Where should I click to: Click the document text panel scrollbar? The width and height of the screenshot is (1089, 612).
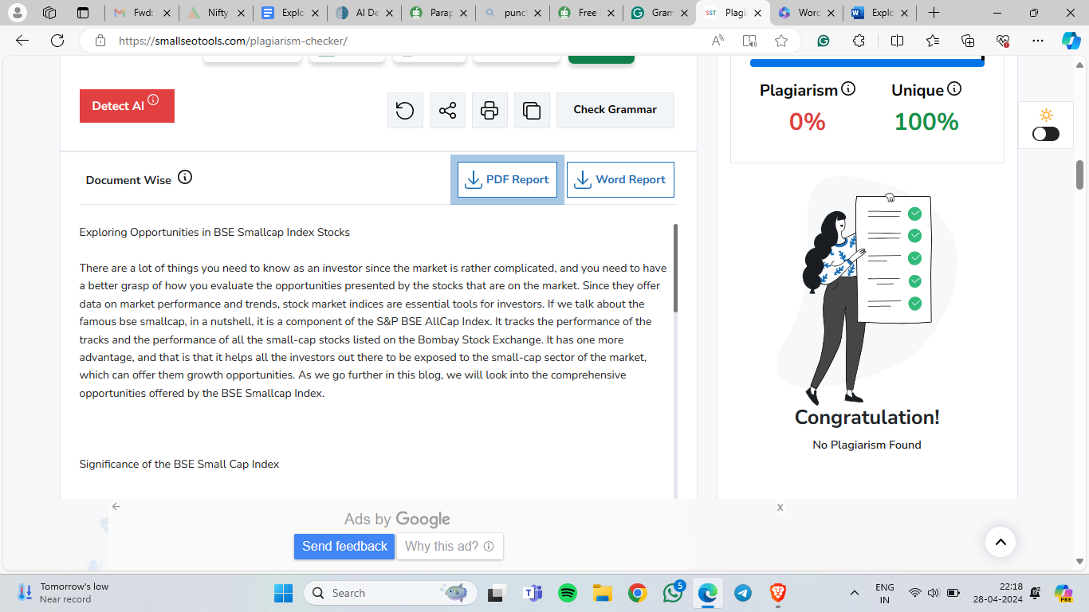[675, 268]
